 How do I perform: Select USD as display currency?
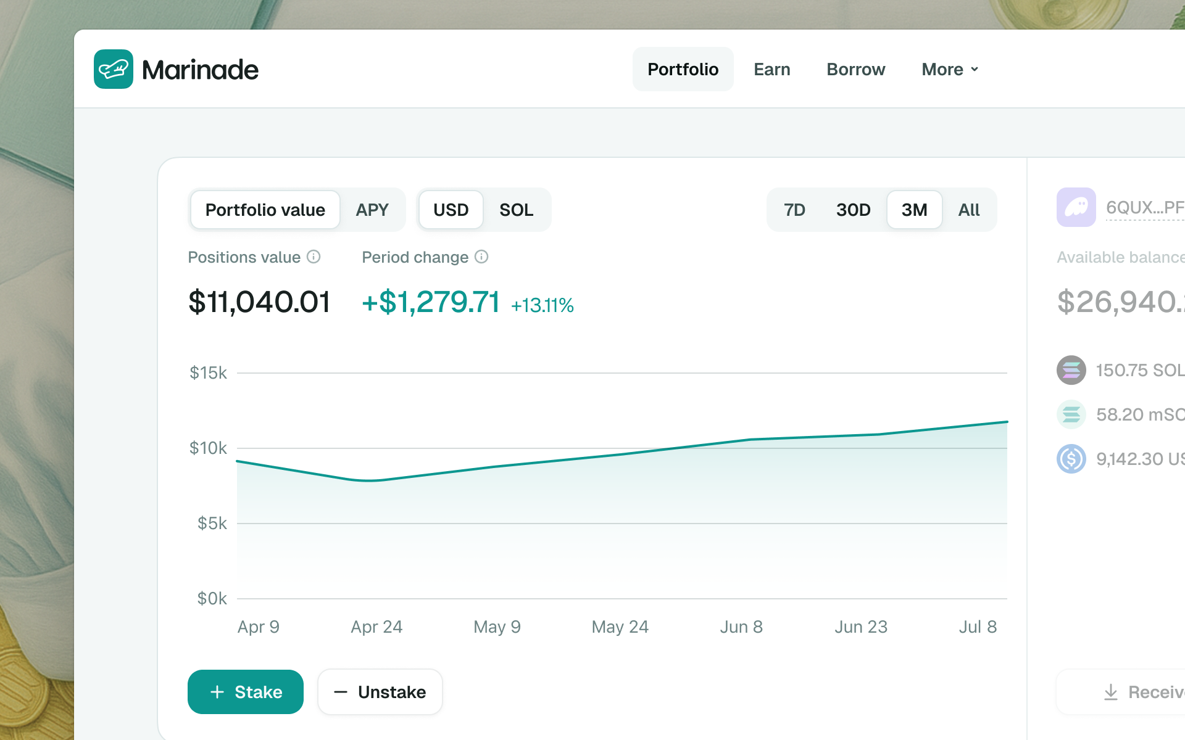click(451, 210)
